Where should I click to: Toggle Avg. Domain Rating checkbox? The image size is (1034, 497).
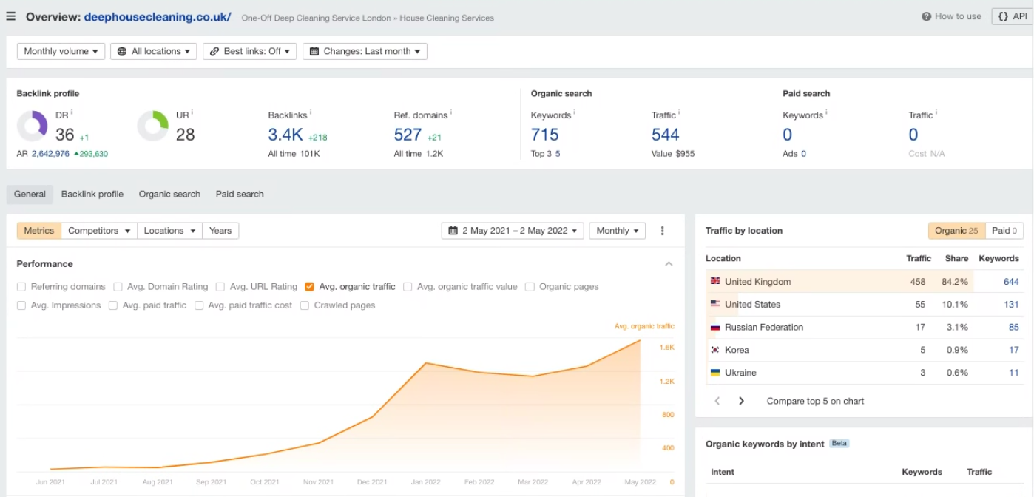118,287
